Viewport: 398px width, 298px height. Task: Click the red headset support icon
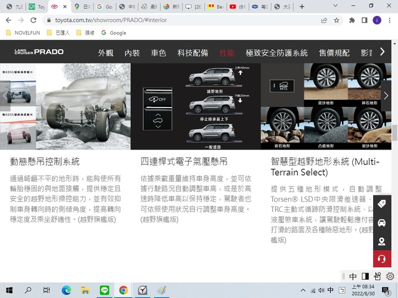382,259
